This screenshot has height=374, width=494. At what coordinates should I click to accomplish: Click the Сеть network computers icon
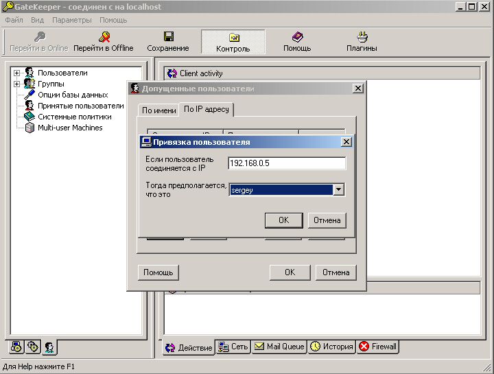point(224,347)
